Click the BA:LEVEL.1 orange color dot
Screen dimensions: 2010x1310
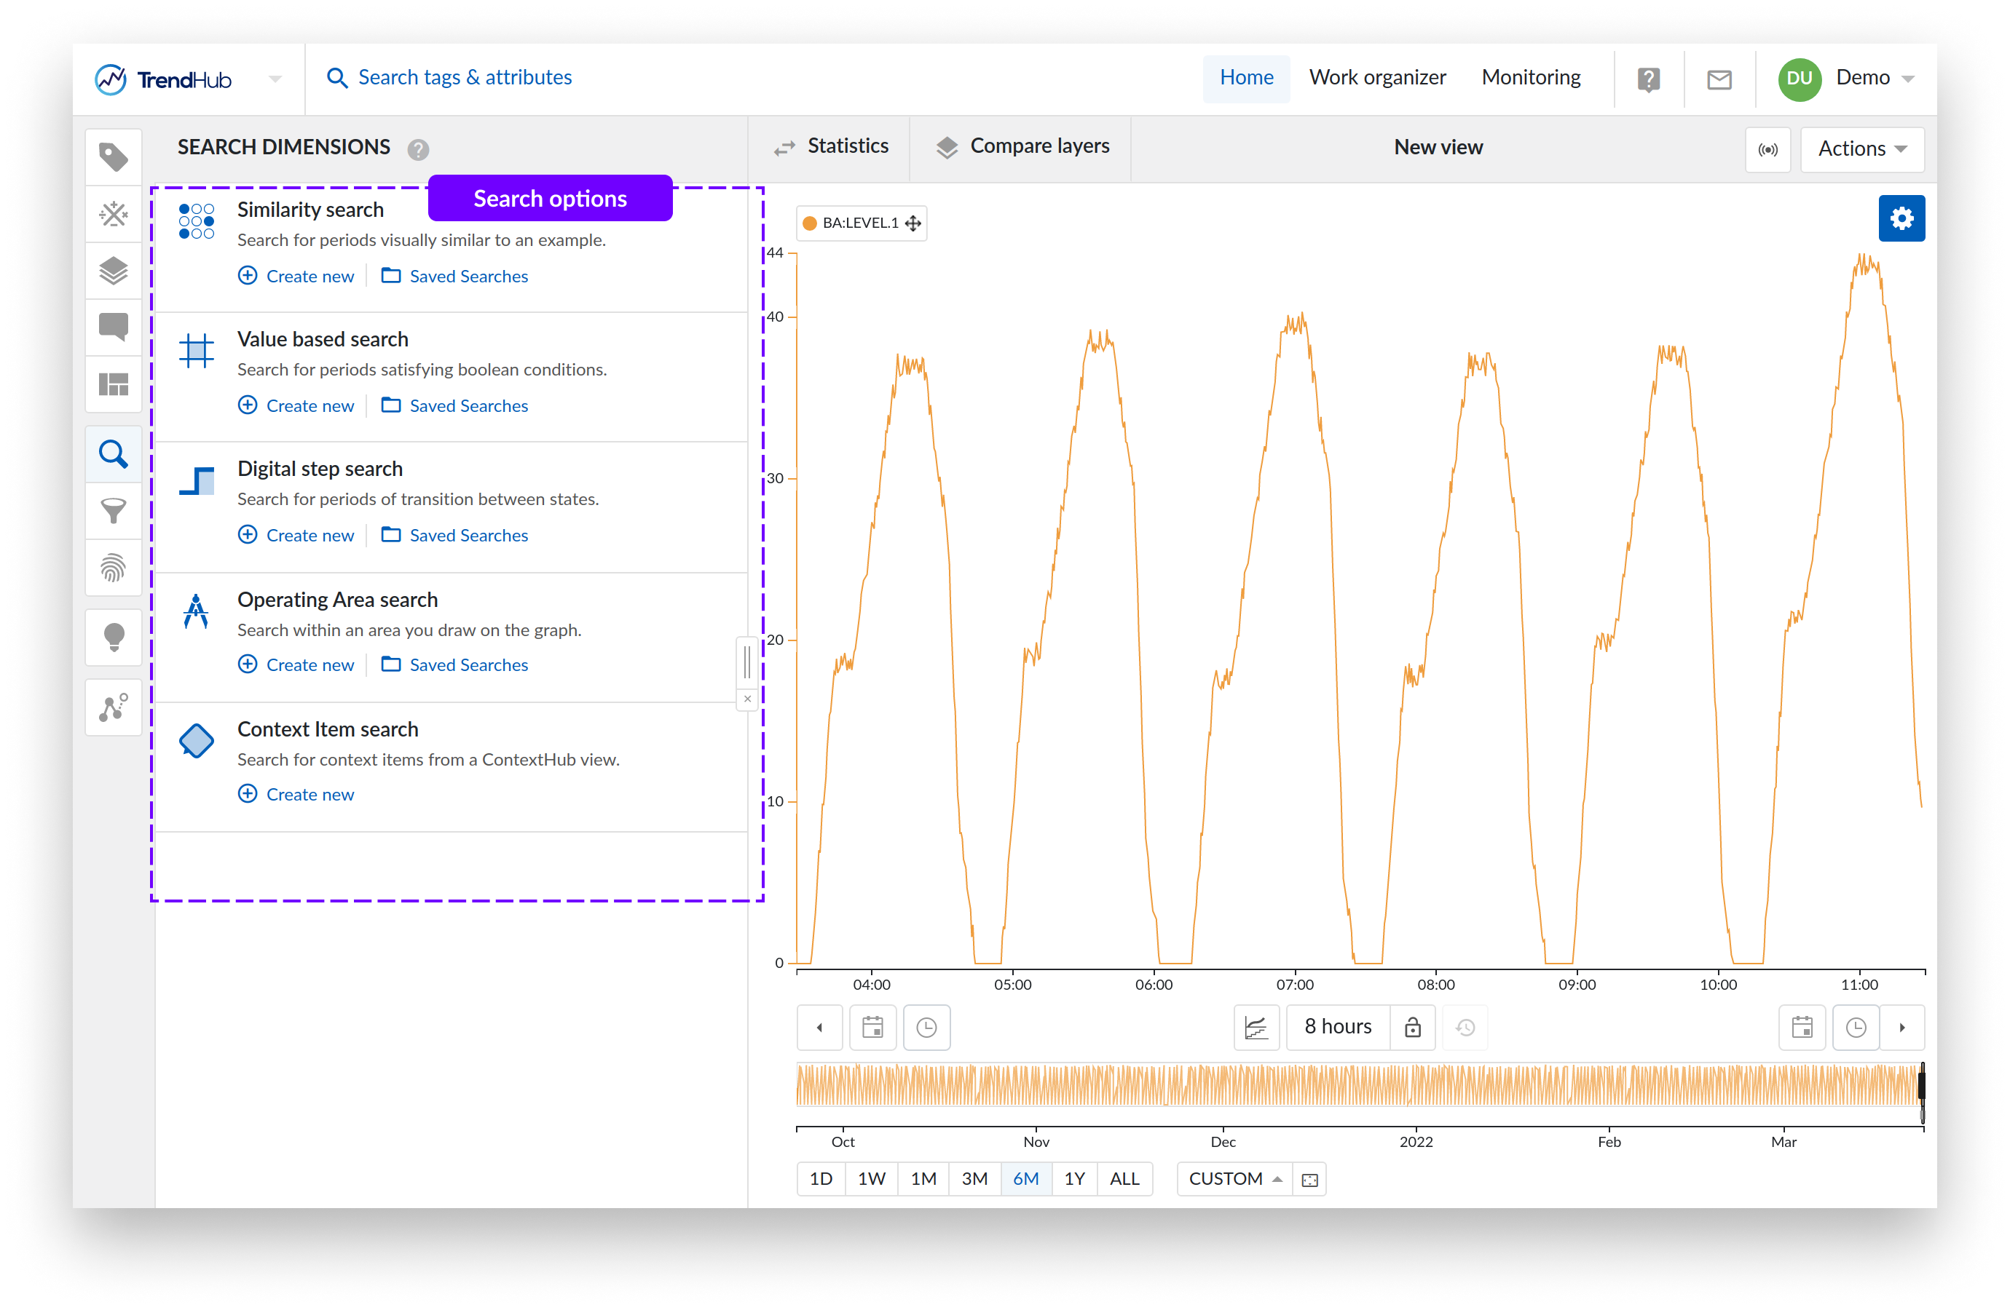(x=809, y=223)
